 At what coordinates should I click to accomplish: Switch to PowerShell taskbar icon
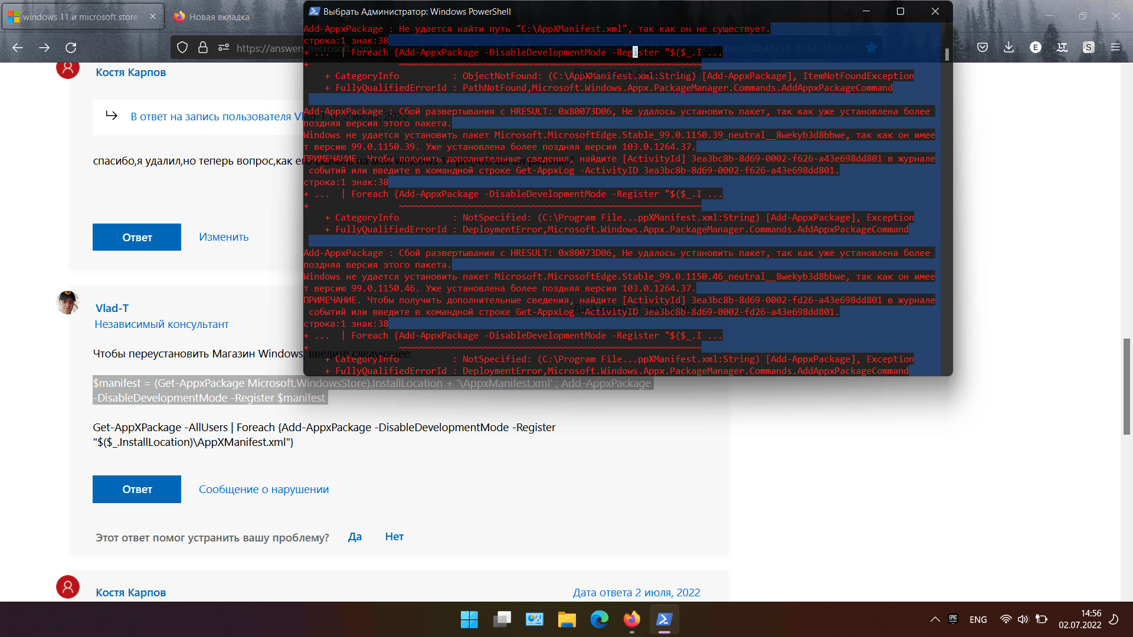(664, 619)
